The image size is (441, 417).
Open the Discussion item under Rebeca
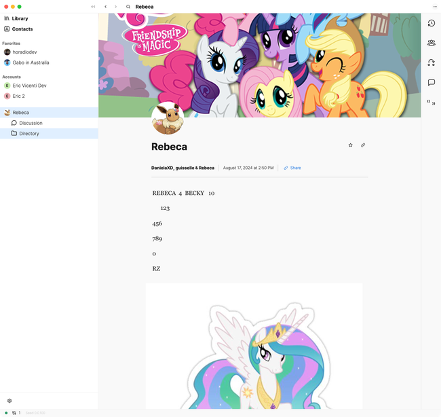[31, 123]
